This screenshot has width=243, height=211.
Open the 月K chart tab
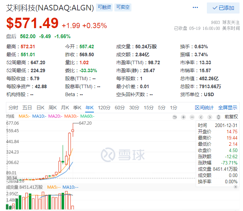pyautogui.click(x=65, y=108)
